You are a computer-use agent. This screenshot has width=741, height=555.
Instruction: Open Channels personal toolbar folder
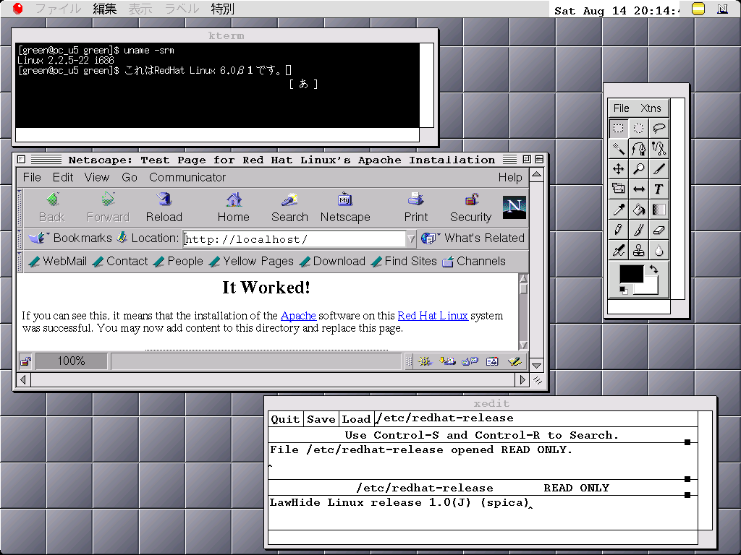coord(474,262)
